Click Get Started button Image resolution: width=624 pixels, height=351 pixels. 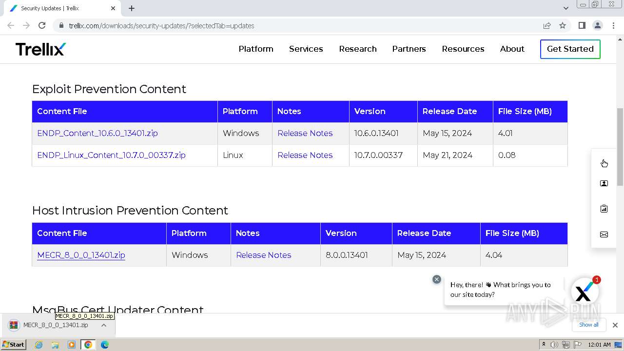[x=570, y=49]
